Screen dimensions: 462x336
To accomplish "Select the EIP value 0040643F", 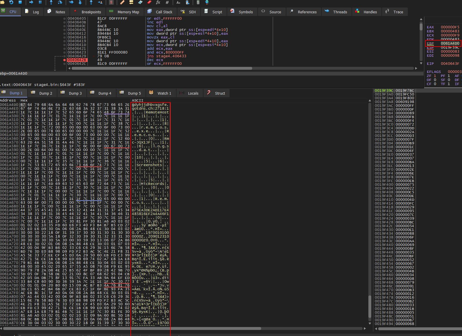I will tap(450, 64).
